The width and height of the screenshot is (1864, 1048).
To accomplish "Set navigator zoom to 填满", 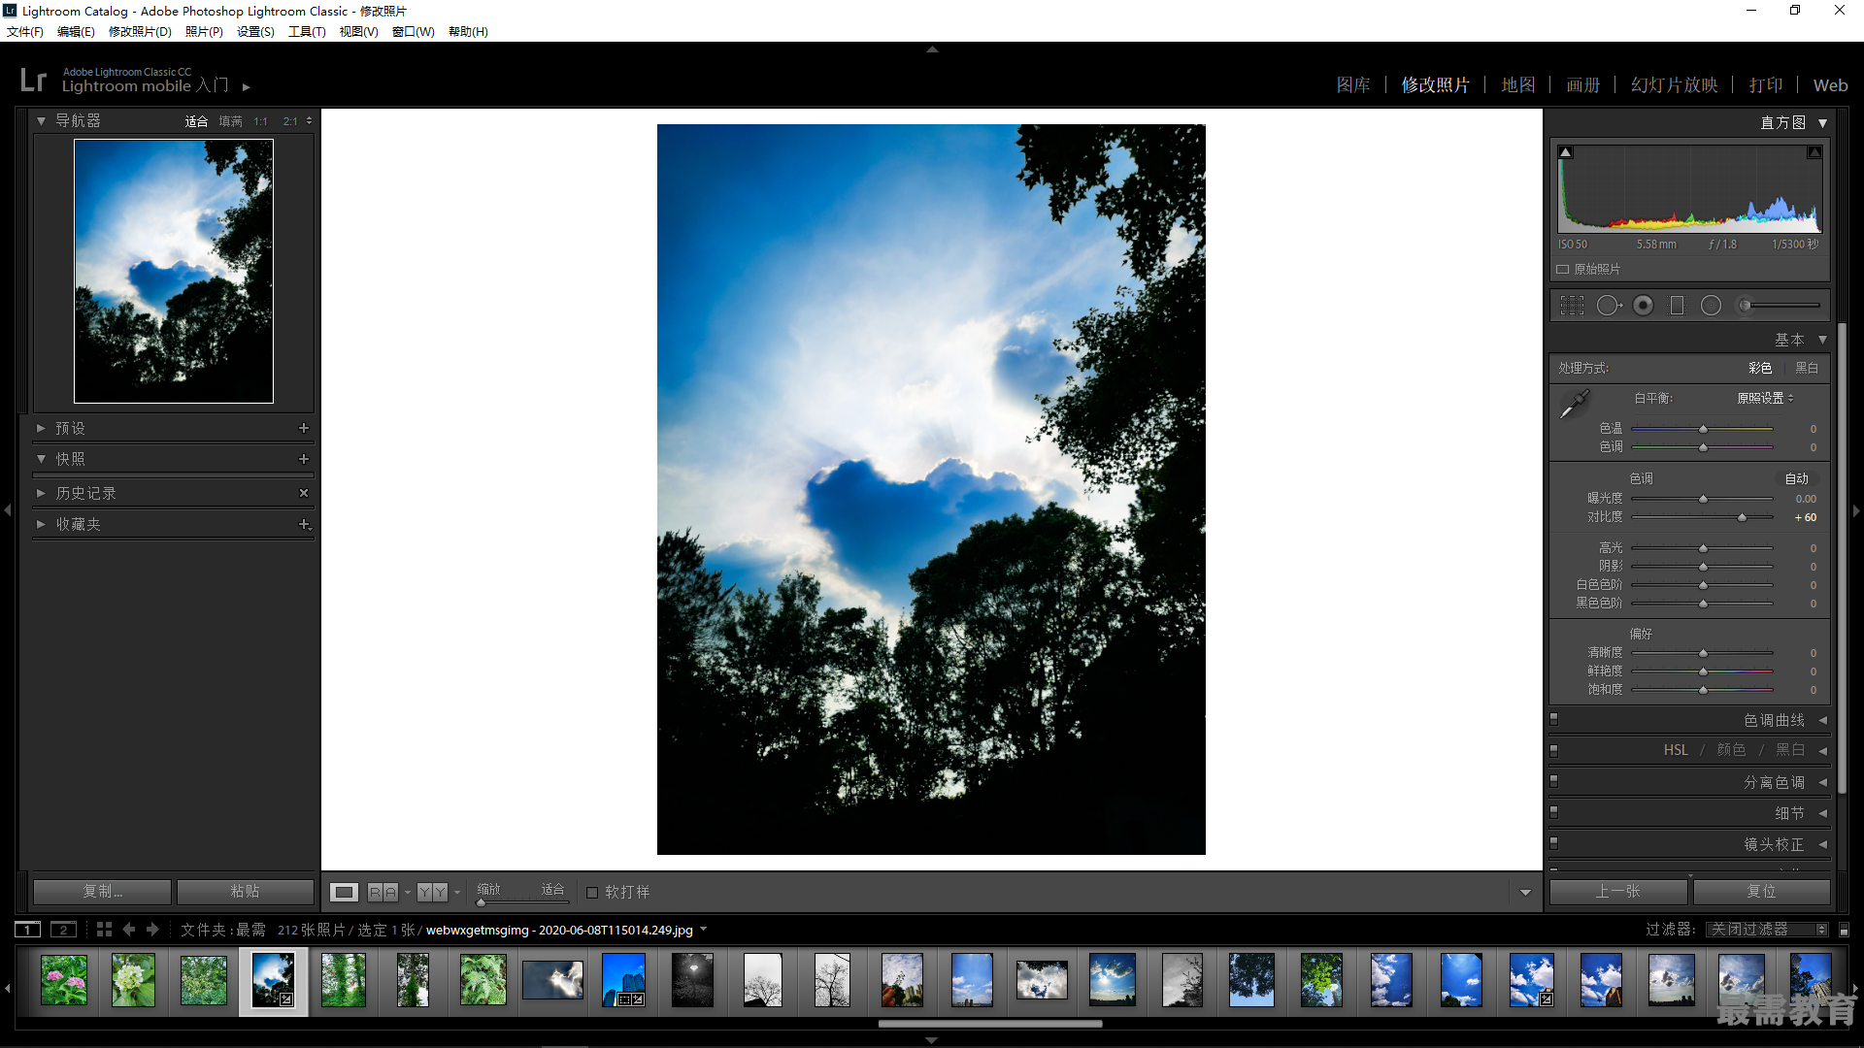I will pos(230,121).
